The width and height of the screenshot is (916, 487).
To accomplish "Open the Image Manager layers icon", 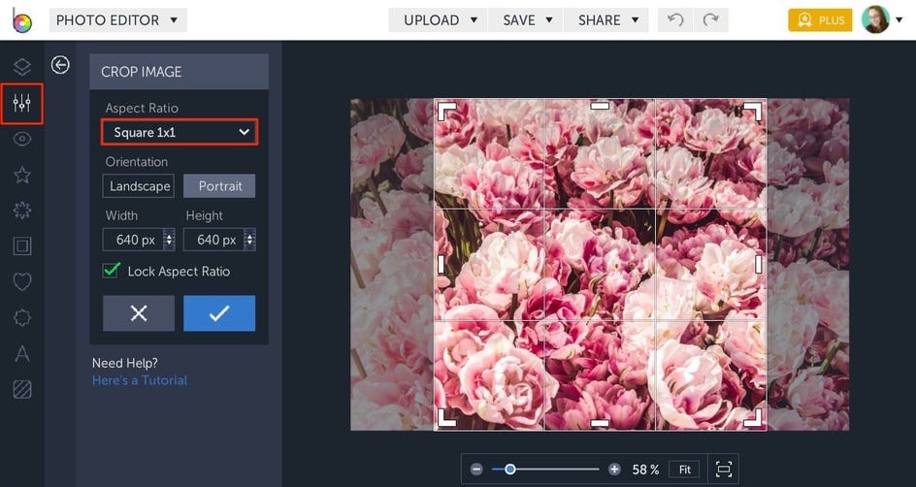I will tap(22, 67).
